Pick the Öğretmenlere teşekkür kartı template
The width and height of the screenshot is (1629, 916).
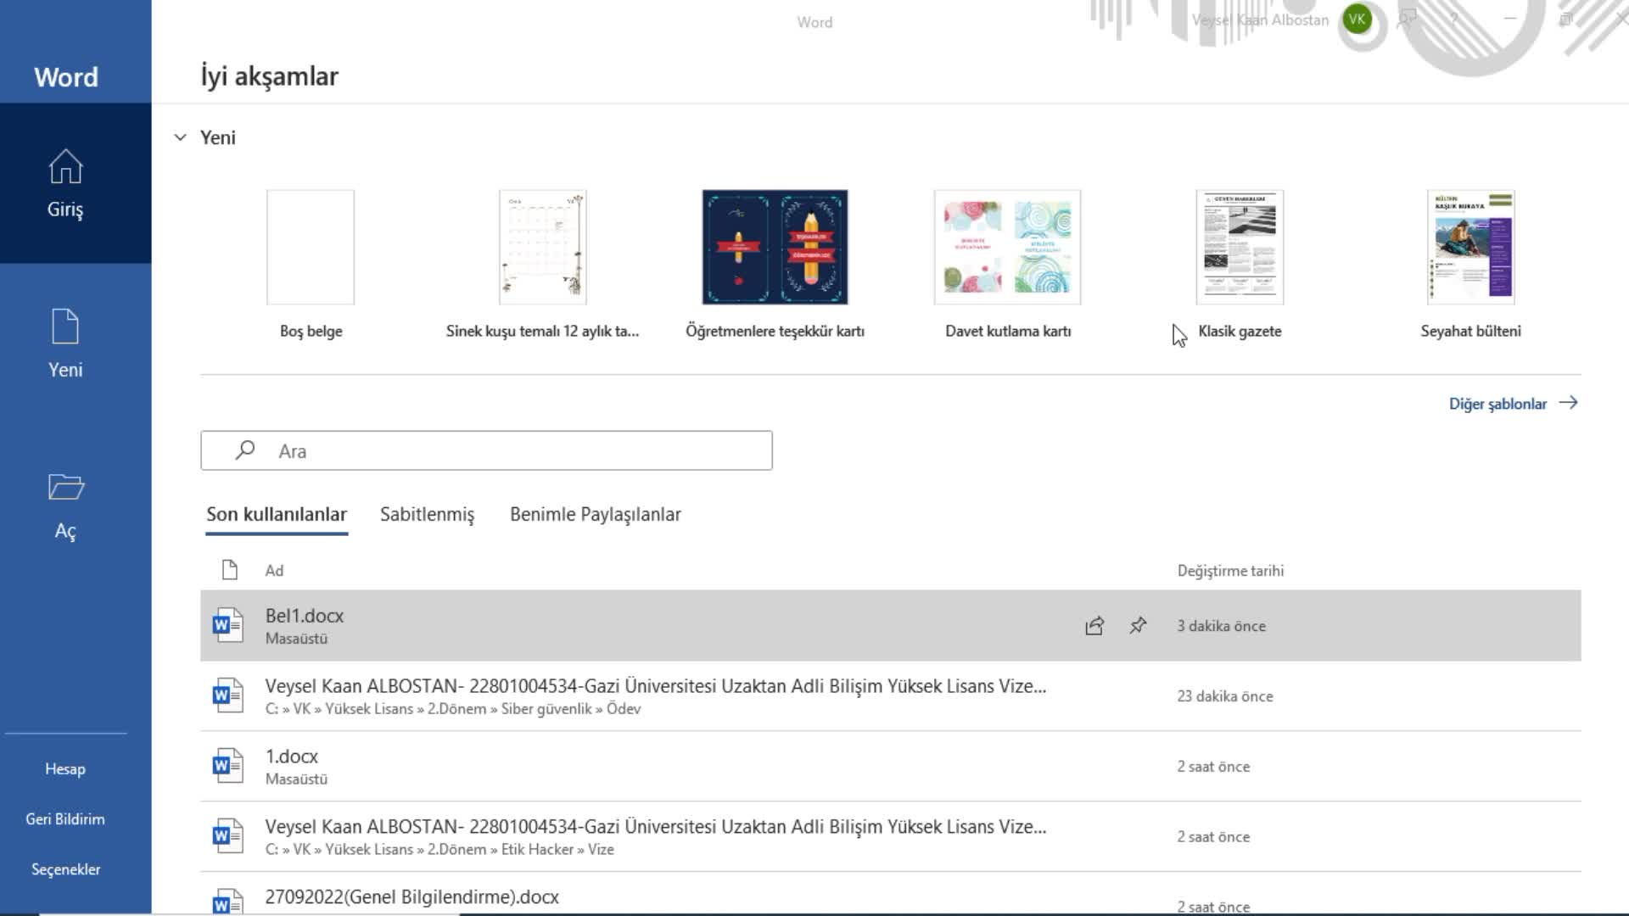click(775, 265)
